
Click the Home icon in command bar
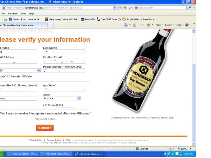click(x=125, y=25)
